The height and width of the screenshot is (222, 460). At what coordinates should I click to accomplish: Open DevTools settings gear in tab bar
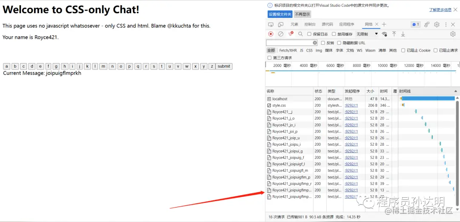437,24
